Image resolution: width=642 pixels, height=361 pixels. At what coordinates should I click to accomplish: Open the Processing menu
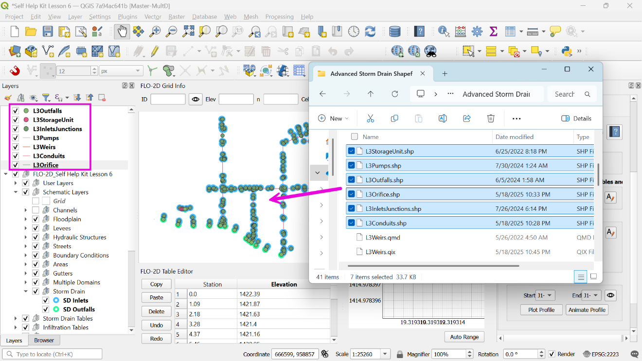pos(279,17)
